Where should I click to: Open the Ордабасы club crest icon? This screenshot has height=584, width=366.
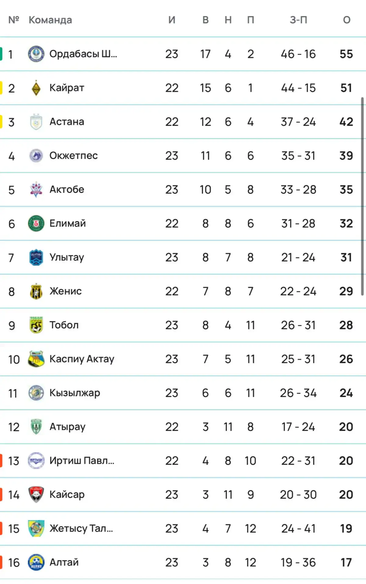coord(36,54)
